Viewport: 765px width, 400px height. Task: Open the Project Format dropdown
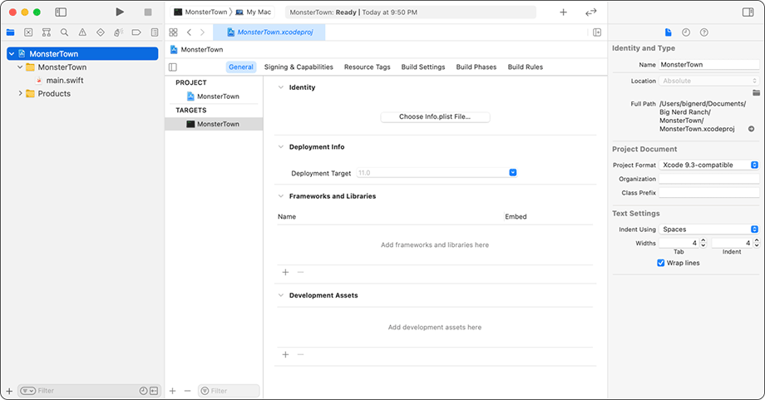point(709,165)
